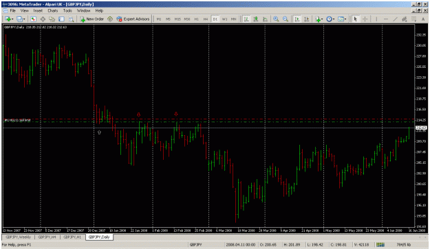This screenshot has width=430, height=249.
Task: Click the chart window icon beside File
Action: 6,11
